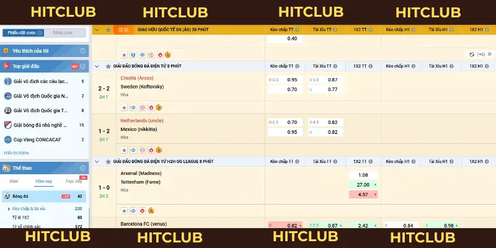Toggle eye view for Croatia vs Sweden
The height and width of the screenshot is (248, 496).
[x=133, y=107]
